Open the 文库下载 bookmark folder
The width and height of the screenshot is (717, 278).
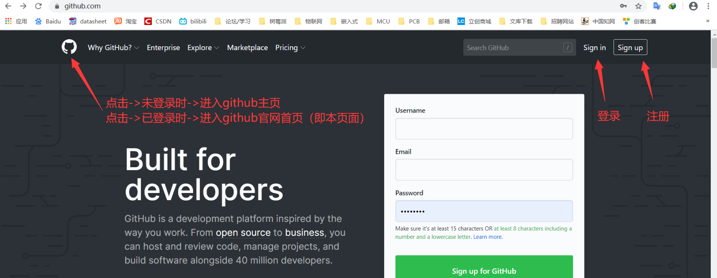516,21
